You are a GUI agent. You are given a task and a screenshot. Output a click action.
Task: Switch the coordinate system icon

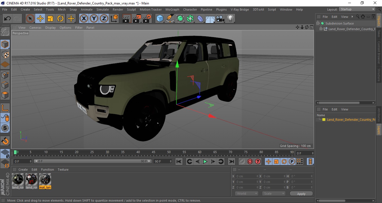click(x=114, y=19)
